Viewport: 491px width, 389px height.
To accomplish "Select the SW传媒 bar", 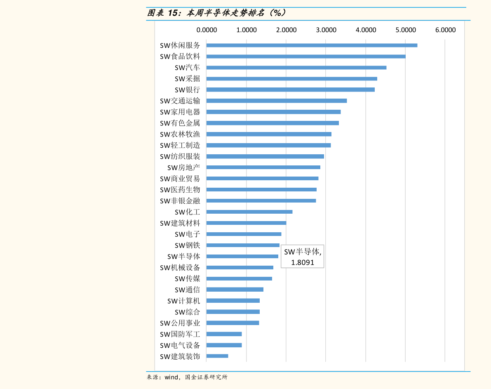I will coord(239,278).
